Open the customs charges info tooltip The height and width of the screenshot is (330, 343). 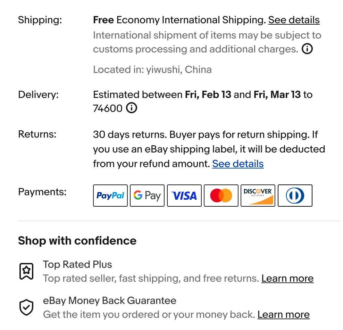pyautogui.click(x=307, y=49)
